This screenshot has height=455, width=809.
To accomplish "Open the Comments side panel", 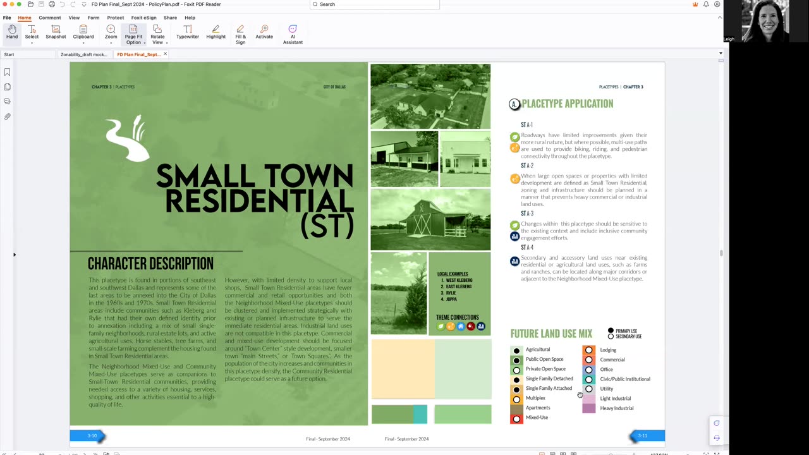I will (8, 101).
